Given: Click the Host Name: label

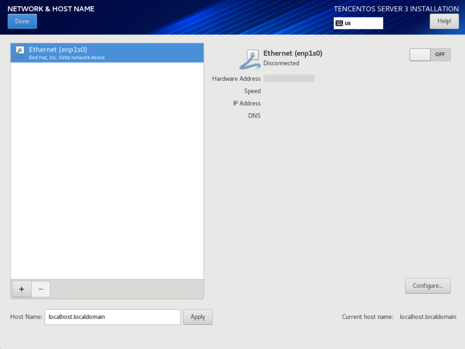Looking at the screenshot, I should 27,316.
